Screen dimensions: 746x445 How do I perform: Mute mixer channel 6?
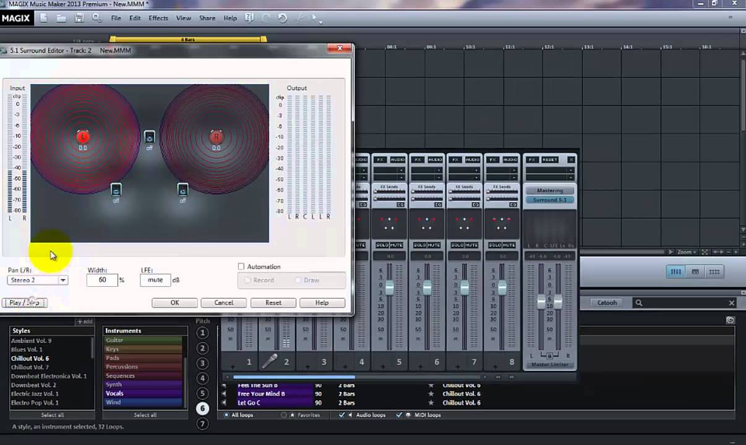tap(434, 245)
